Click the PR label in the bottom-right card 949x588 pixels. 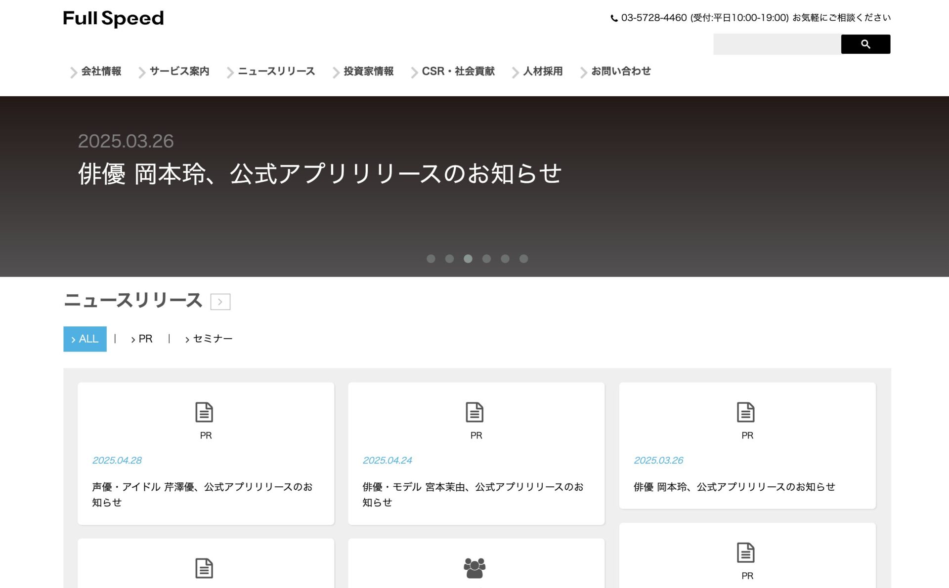click(747, 576)
